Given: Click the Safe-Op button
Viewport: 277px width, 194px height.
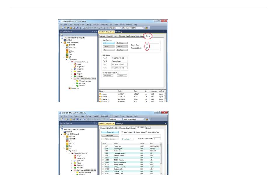Looking at the screenshot, I should click(x=122, y=46).
